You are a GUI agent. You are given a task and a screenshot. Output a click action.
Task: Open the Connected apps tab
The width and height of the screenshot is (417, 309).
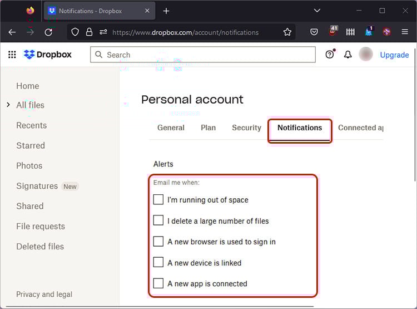[x=361, y=127]
